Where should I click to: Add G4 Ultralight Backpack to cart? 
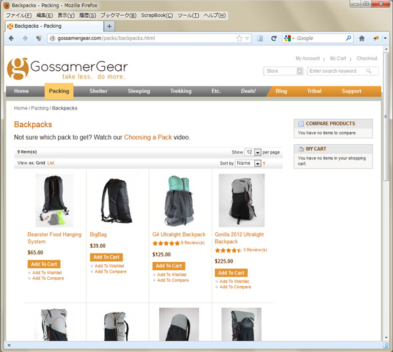pyautogui.click(x=169, y=266)
